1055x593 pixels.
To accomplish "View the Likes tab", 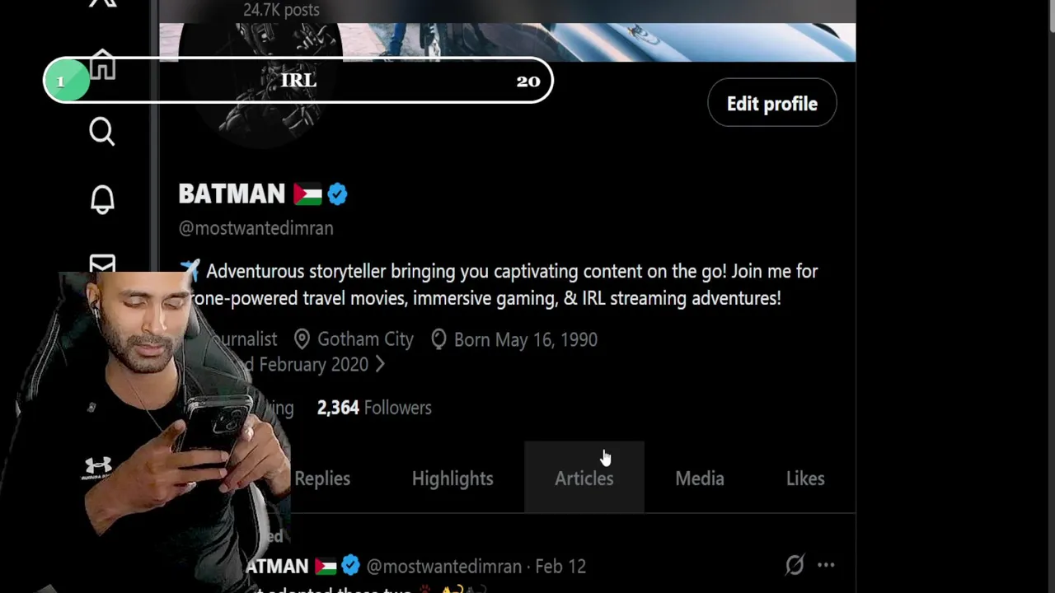I will click(x=805, y=479).
